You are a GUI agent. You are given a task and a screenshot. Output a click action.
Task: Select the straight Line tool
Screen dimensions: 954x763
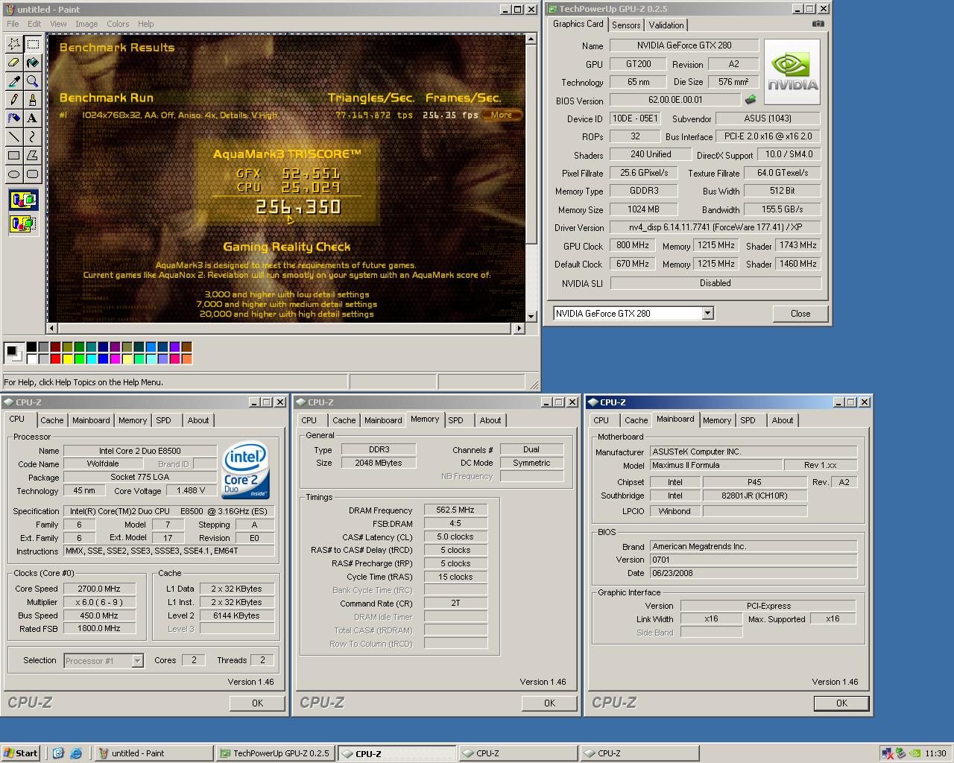[14, 137]
